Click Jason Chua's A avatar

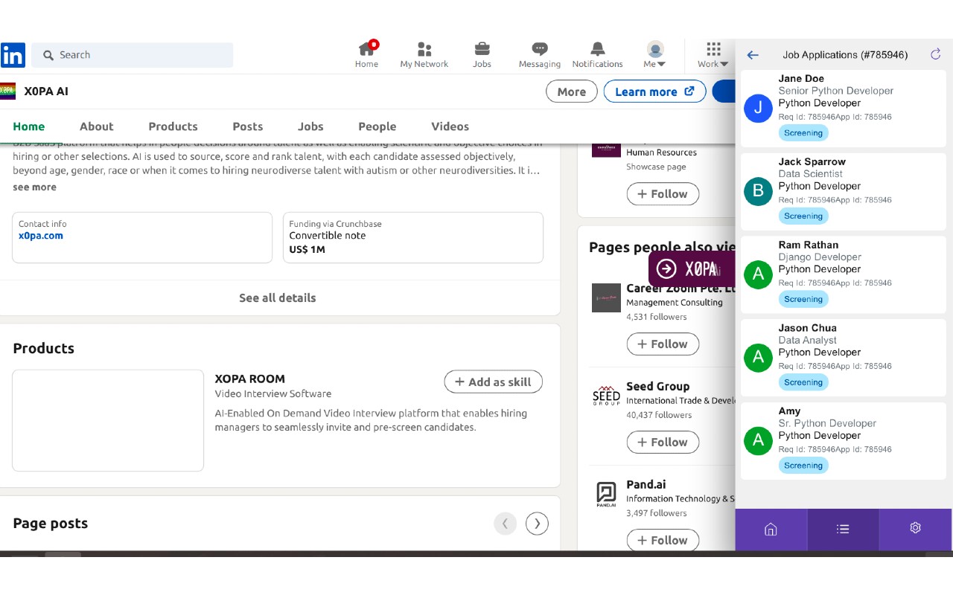click(x=758, y=358)
